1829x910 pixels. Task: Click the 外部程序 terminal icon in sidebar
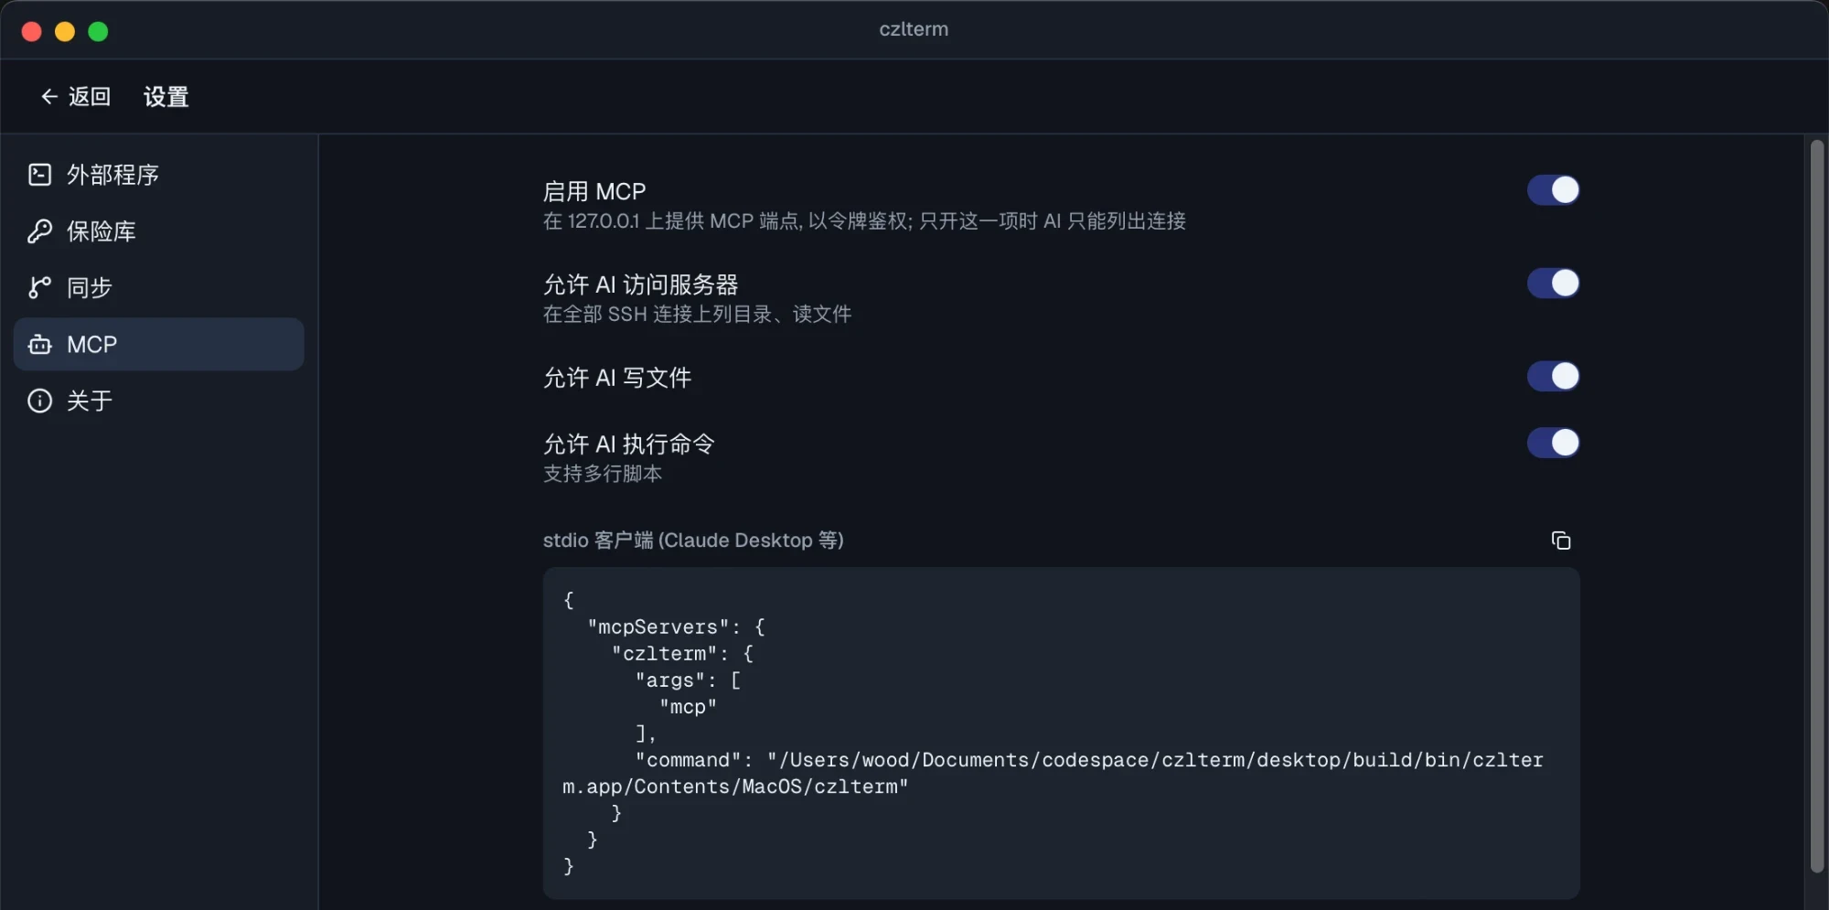click(39, 175)
